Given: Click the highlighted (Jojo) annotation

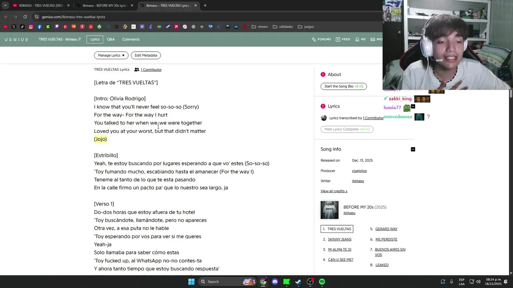Looking at the screenshot, I should click(101, 139).
